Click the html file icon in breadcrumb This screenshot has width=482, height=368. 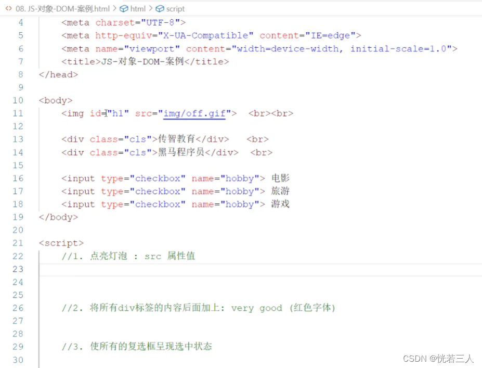[9, 9]
